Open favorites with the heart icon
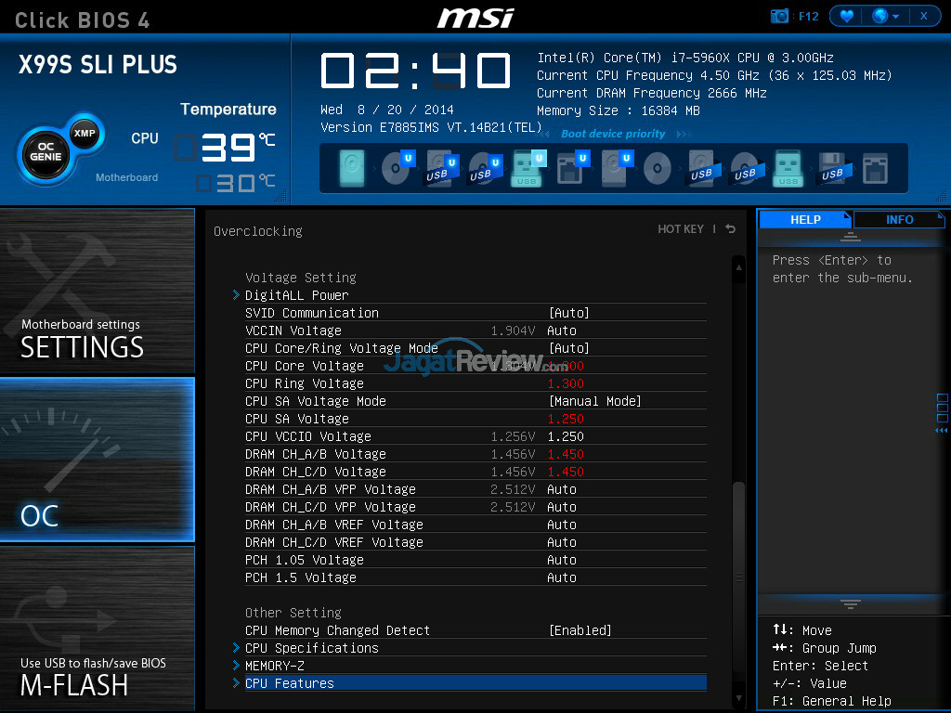Image resolution: width=951 pixels, height=713 pixels. point(847,16)
